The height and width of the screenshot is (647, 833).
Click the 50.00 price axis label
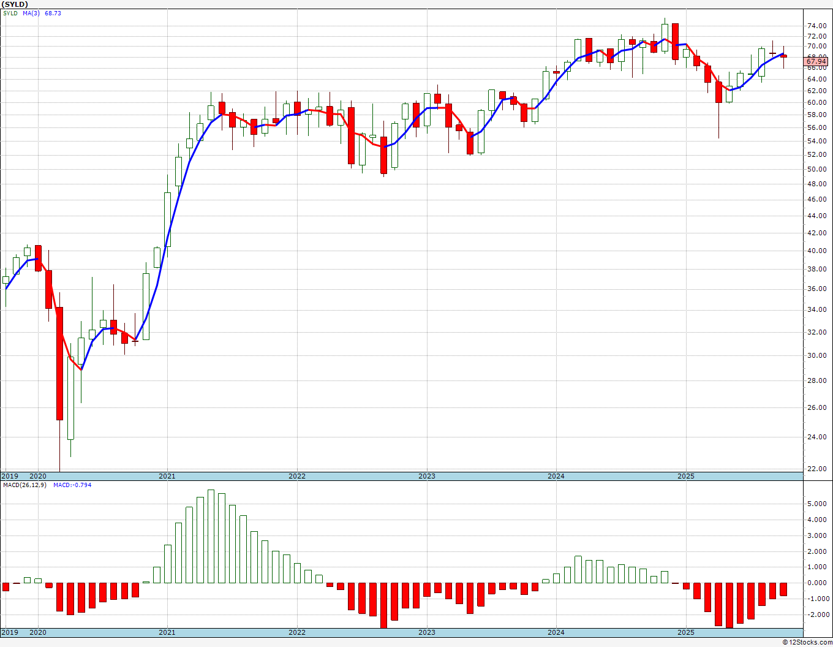coord(817,169)
